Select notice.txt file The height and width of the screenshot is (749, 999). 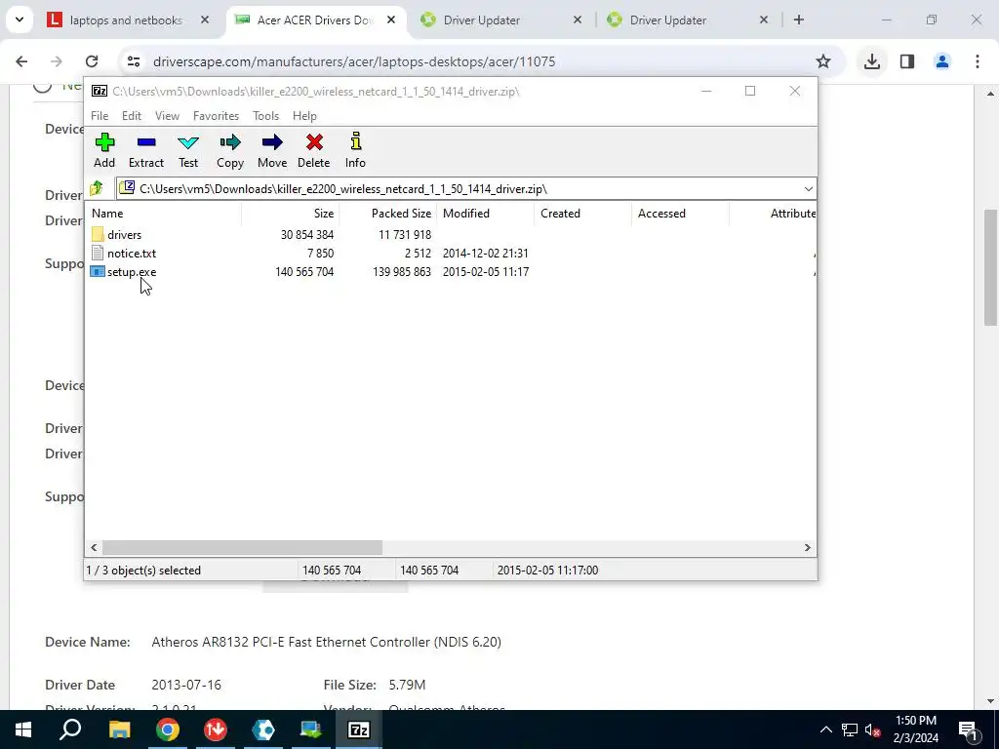point(132,254)
